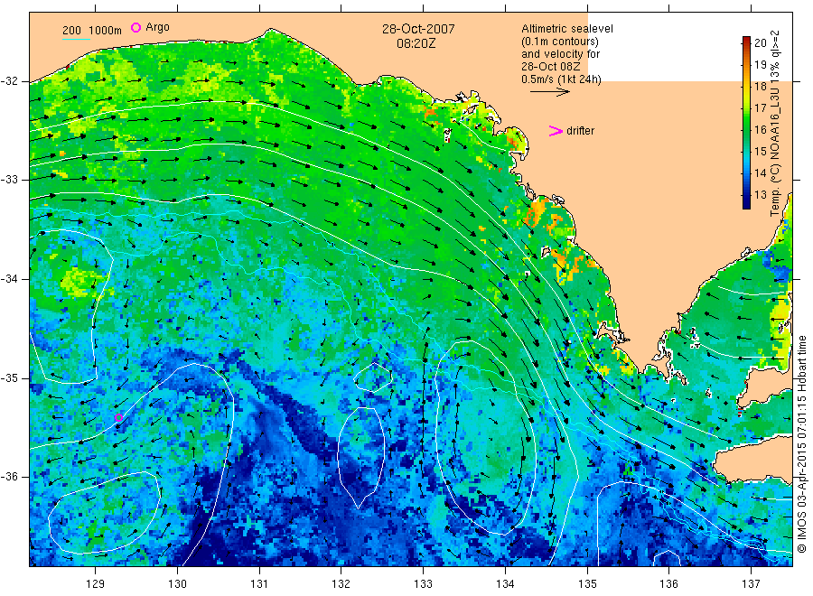The image size is (813, 596).
Task: Click the longitude label 137
Action: 751,584
